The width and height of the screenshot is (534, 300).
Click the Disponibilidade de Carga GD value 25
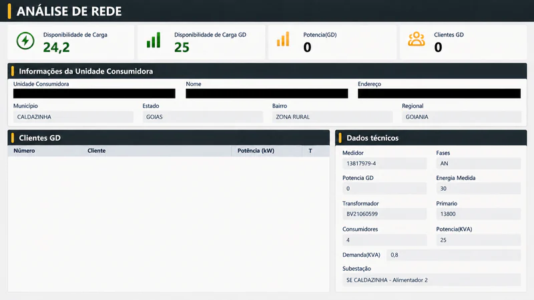(x=182, y=47)
